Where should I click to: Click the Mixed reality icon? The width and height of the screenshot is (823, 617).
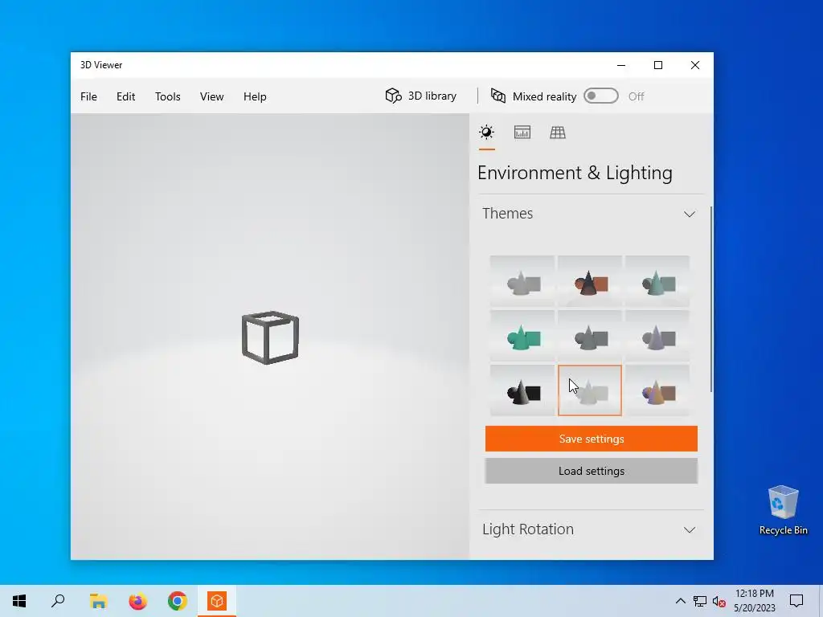pyautogui.click(x=498, y=96)
